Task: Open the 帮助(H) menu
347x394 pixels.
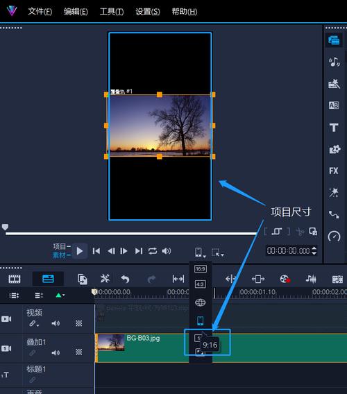Action: 185,11
